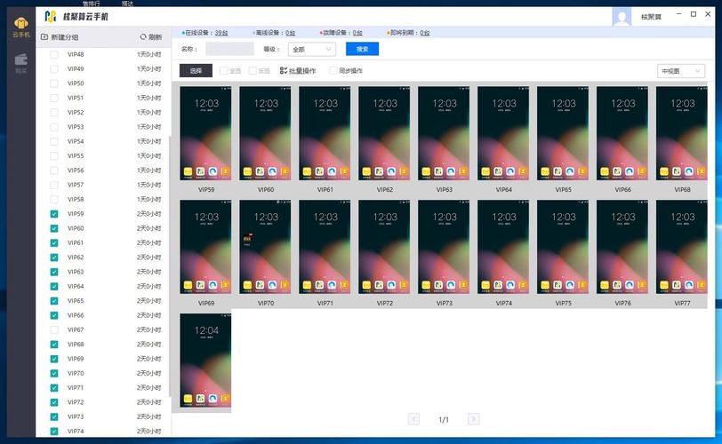This screenshot has height=444, width=722.
Task: Open the VIP63 phone screen thumbnail
Action: 444,133
